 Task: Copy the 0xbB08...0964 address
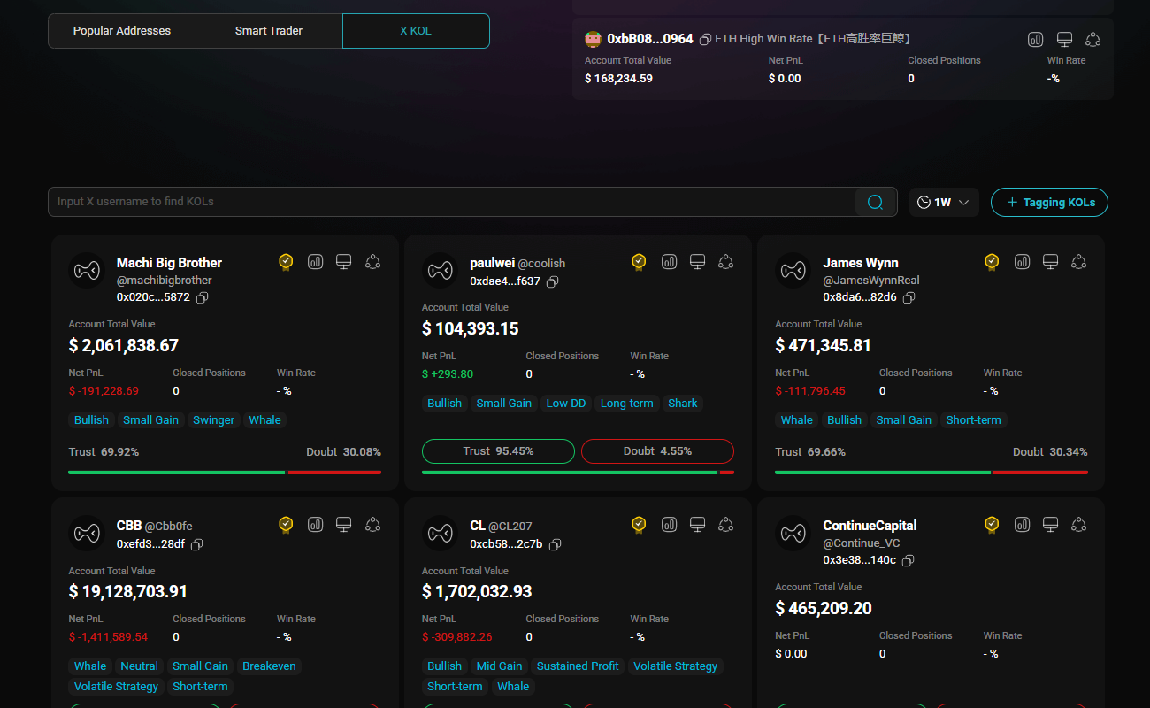point(705,40)
